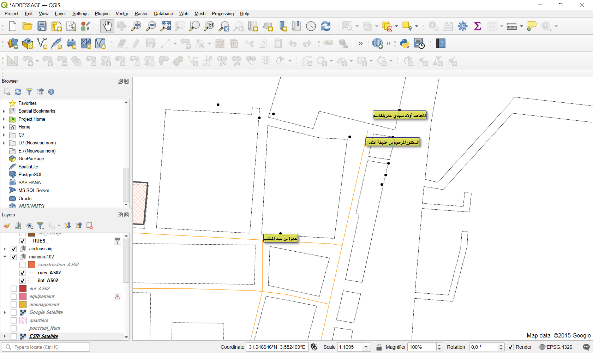Select the Pan Map hand tool
Screen dimensions: 593x353
click(x=107, y=26)
